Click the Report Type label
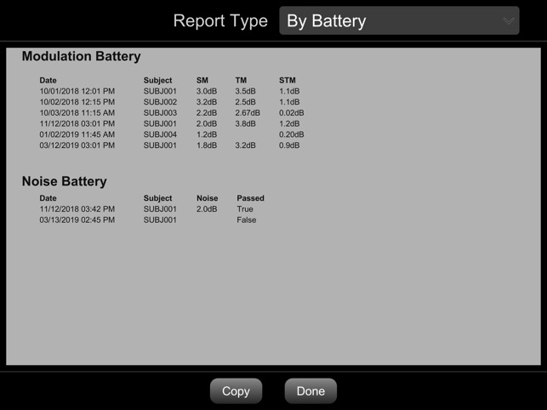The image size is (547, 410). [x=219, y=21]
